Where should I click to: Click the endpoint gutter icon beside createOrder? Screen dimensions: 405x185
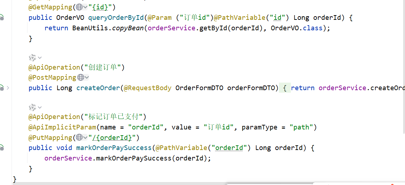point(1,88)
